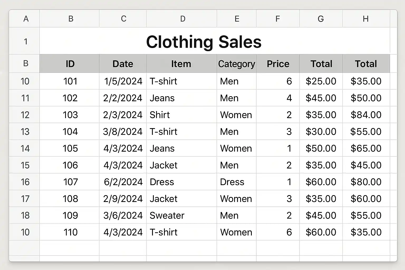Select row 17 header
The image size is (405, 270).
pyautogui.click(x=25, y=199)
